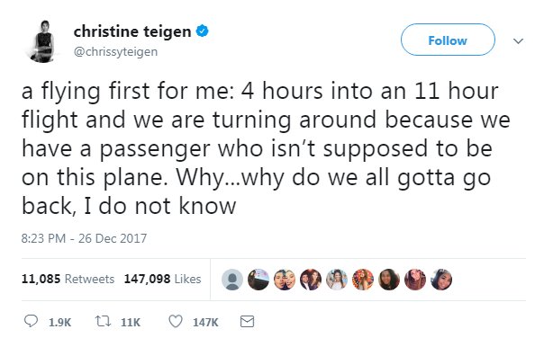Click the blue verified badge
Image resolution: width=544 pixels, height=347 pixels.
[203, 31]
